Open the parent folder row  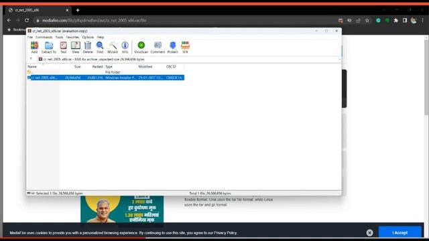pyautogui.click(x=106, y=72)
